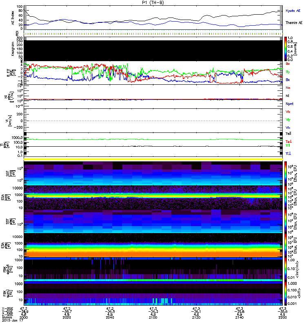Select the Kyoto AE legend label
The image size is (306, 326).
(x=293, y=11)
